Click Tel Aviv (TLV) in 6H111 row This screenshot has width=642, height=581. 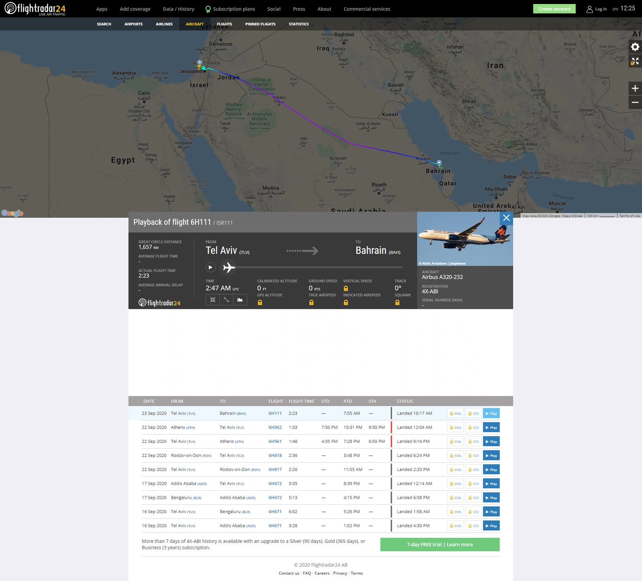(183, 413)
